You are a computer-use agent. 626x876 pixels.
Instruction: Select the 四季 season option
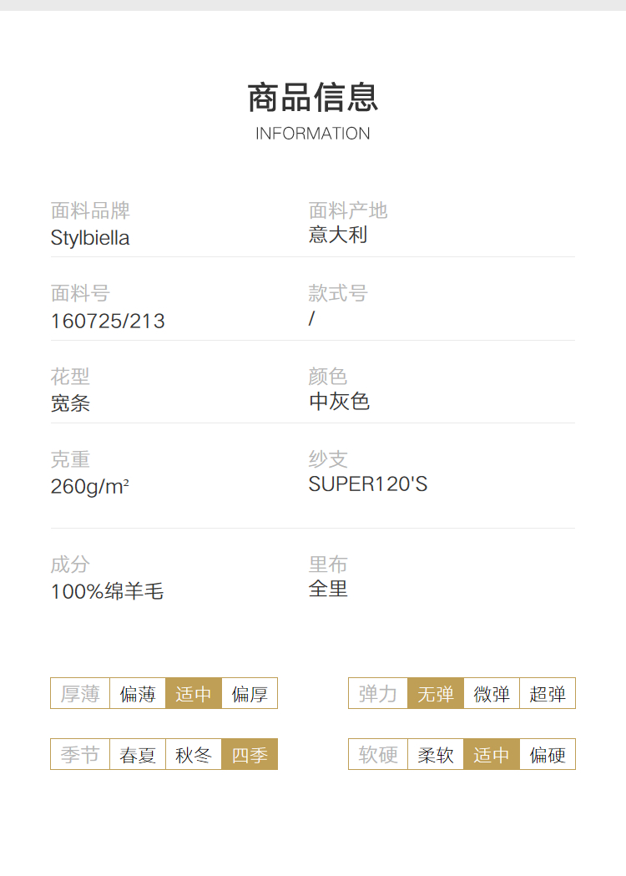click(250, 754)
